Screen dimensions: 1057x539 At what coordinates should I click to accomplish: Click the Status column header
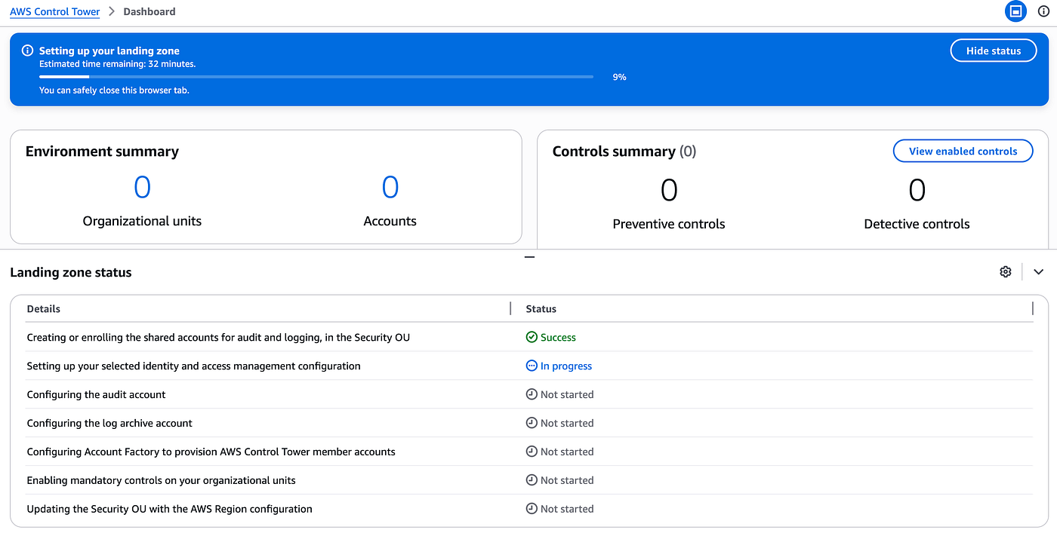541,308
